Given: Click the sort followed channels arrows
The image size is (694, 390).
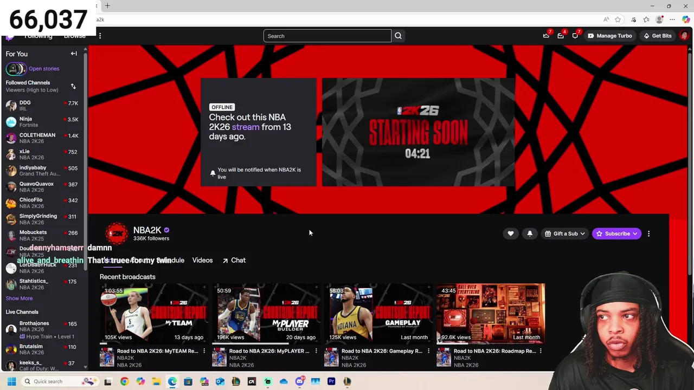Looking at the screenshot, I should [73, 86].
